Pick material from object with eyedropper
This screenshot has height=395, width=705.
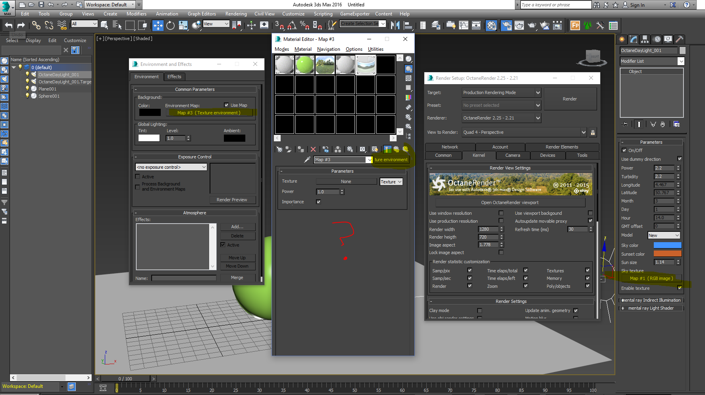pos(307,160)
